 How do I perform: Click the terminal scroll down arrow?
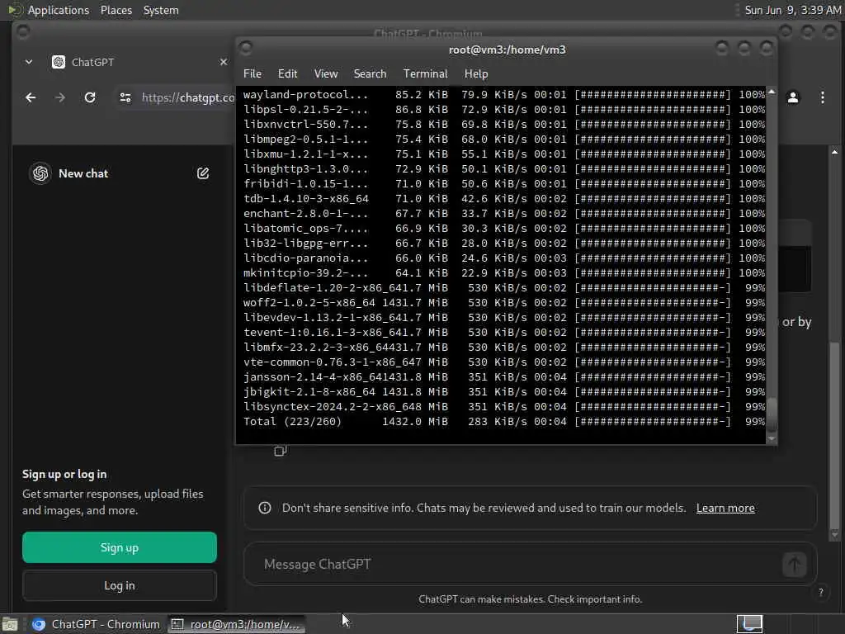click(x=772, y=439)
